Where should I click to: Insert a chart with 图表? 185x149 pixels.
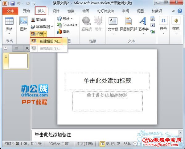tap(63, 31)
